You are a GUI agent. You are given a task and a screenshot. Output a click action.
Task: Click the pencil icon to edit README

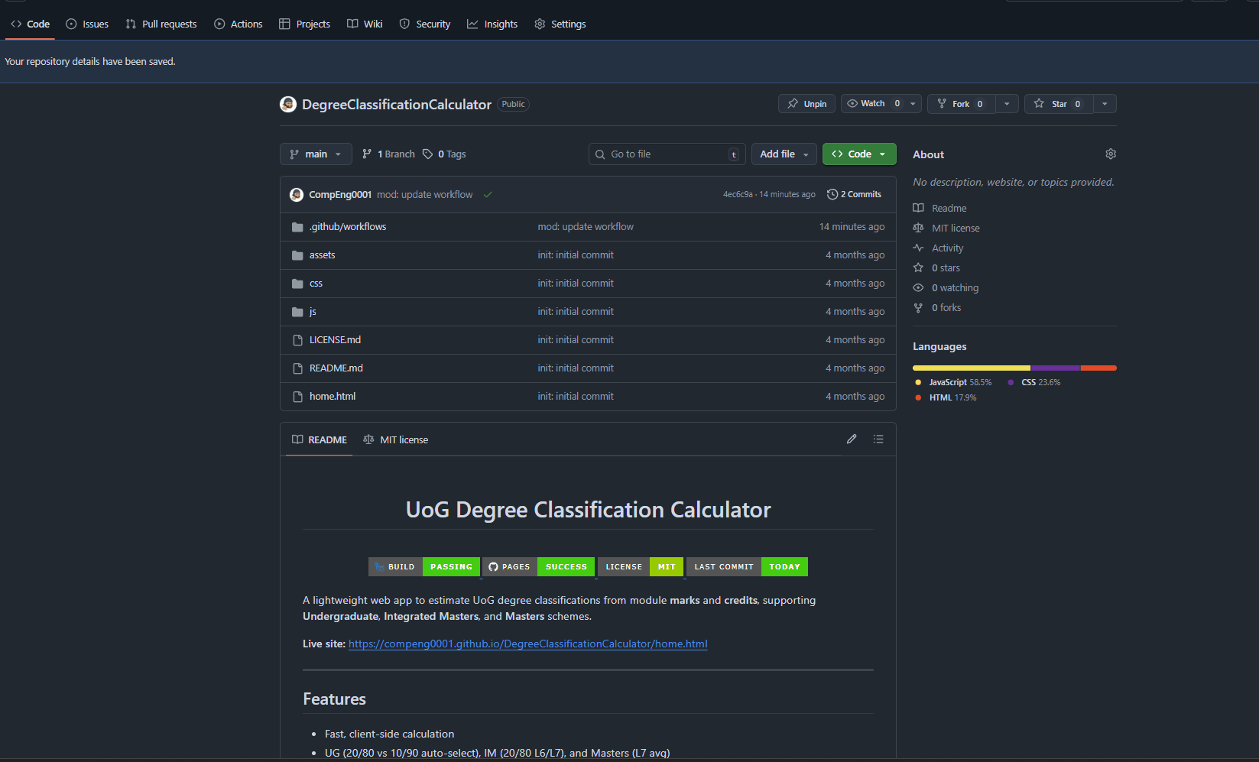tap(851, 439)
